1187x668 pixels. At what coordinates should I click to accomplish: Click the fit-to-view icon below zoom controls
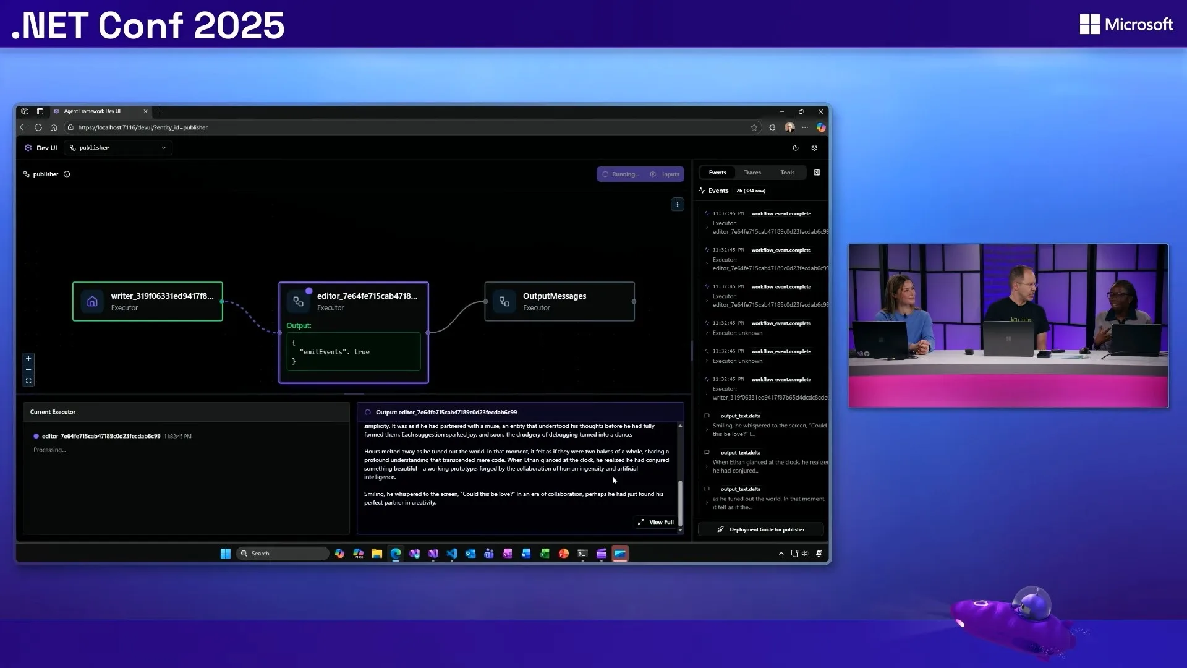click(x=28, y=381)
